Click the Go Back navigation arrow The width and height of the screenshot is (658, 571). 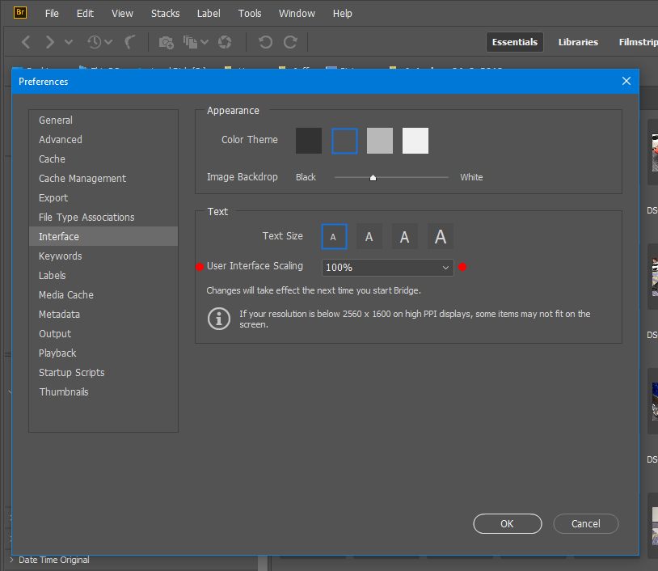[25, 41]
